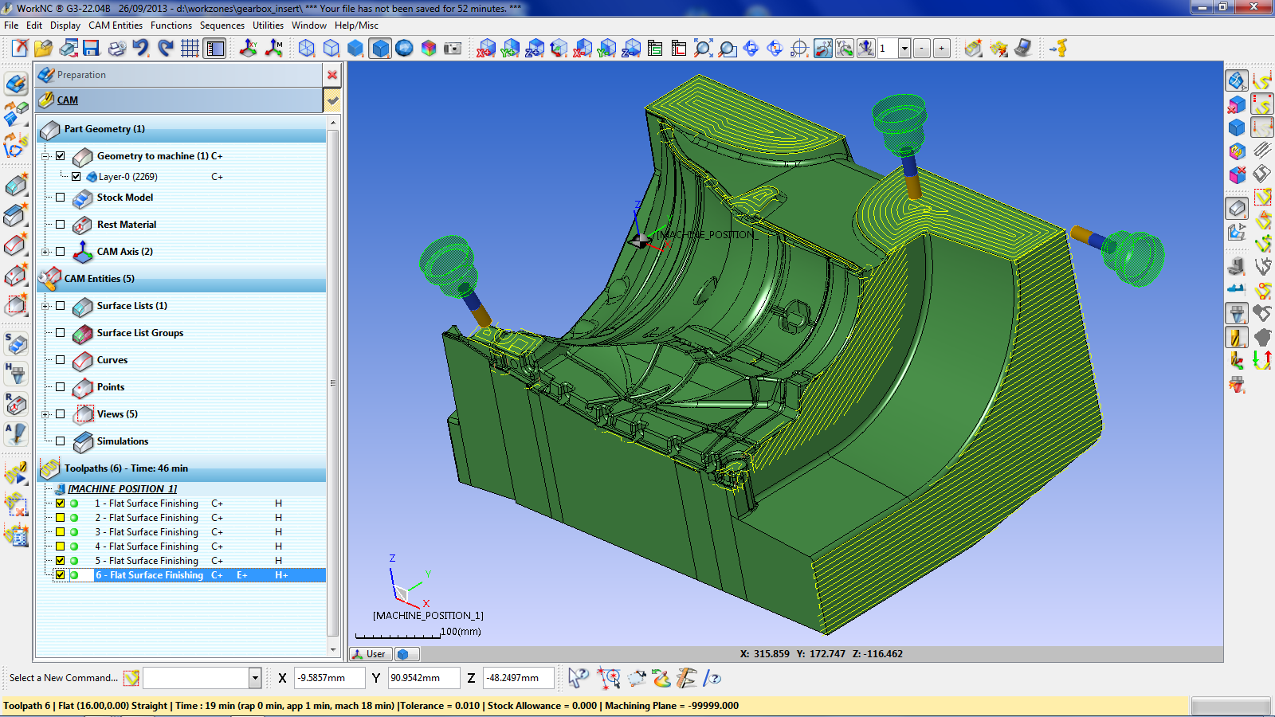Screen dimensions: 1275x717
Task: Click the Save floppy disk icon
Action: click(x=92, y=49)
